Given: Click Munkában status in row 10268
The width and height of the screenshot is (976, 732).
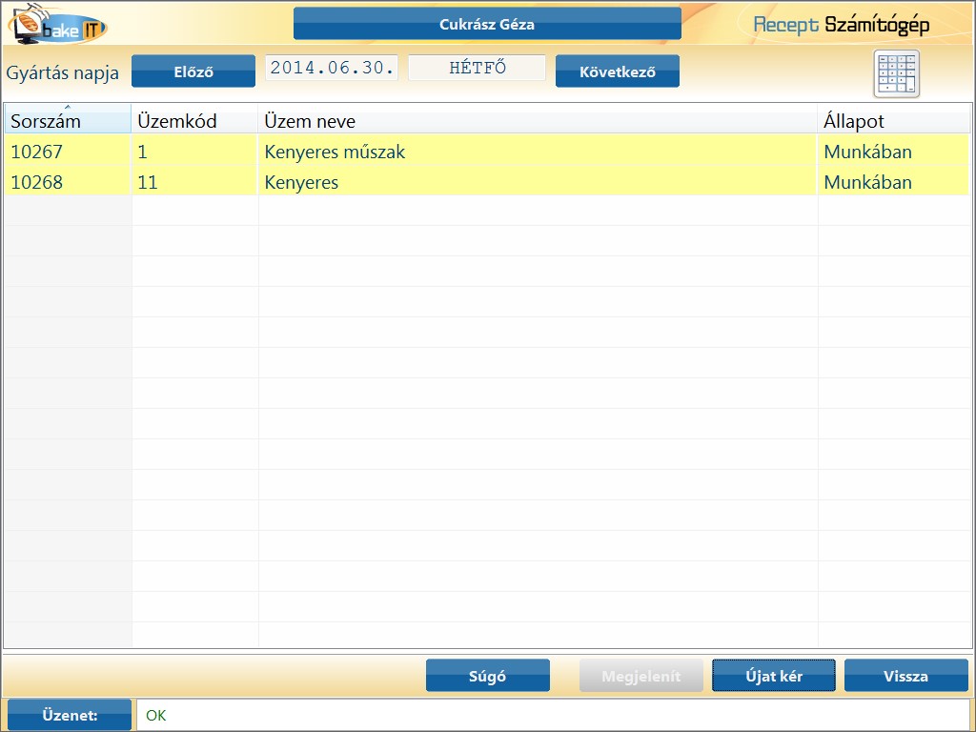Looking at the screenshot, I should click(x=894, y=182).
